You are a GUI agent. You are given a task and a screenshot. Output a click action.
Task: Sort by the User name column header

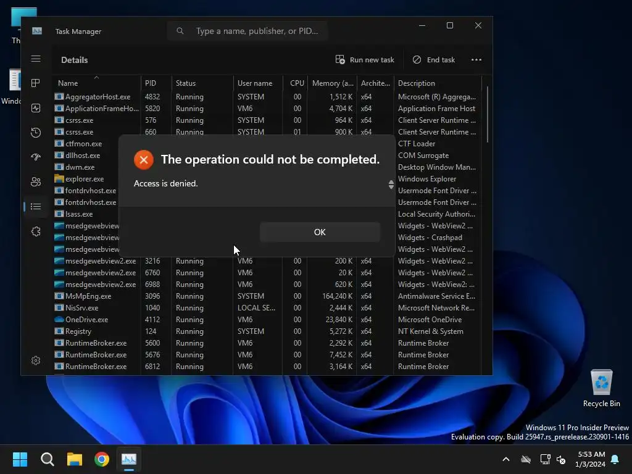258,83
